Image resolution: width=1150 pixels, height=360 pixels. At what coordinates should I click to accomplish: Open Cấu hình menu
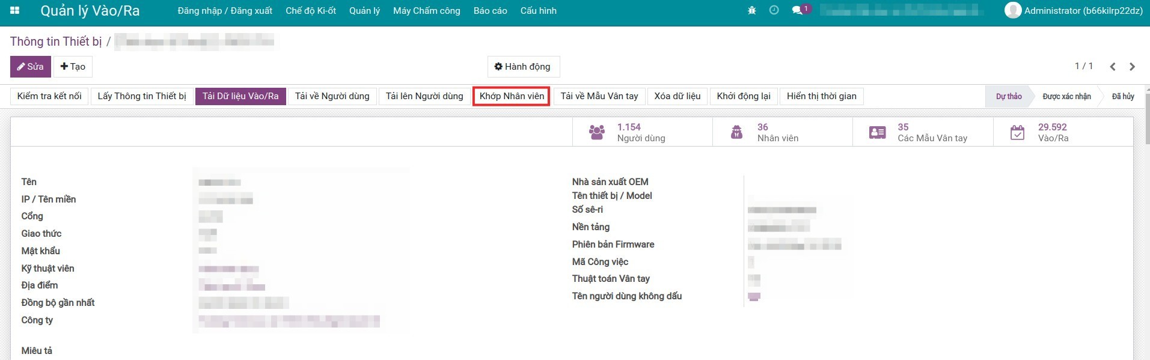538,11
